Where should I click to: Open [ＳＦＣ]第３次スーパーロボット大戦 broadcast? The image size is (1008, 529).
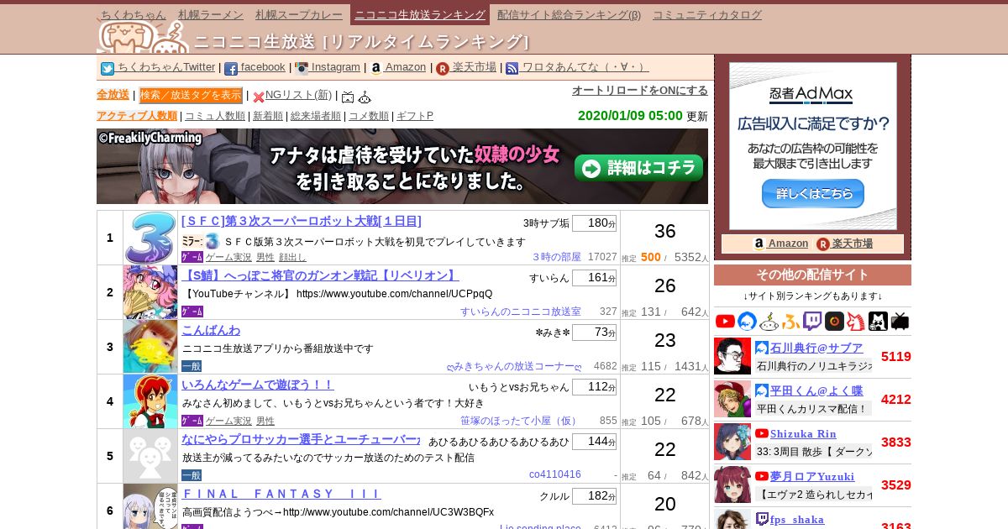302,222
